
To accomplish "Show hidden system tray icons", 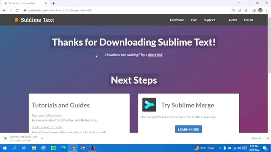I will pos(220,148).
